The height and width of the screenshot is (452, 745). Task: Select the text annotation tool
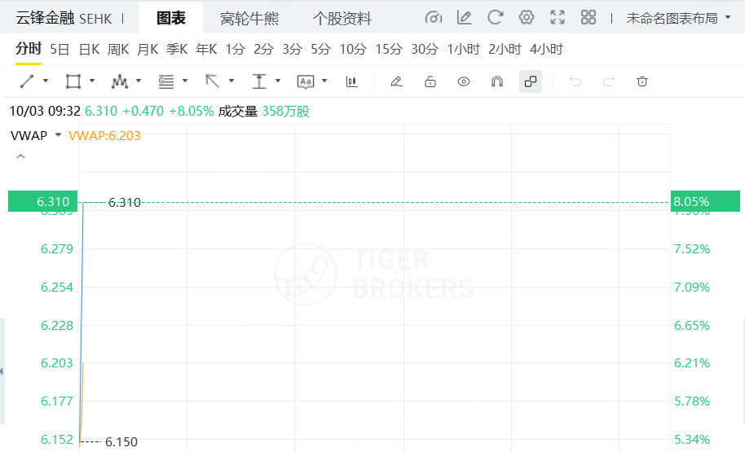306,81
